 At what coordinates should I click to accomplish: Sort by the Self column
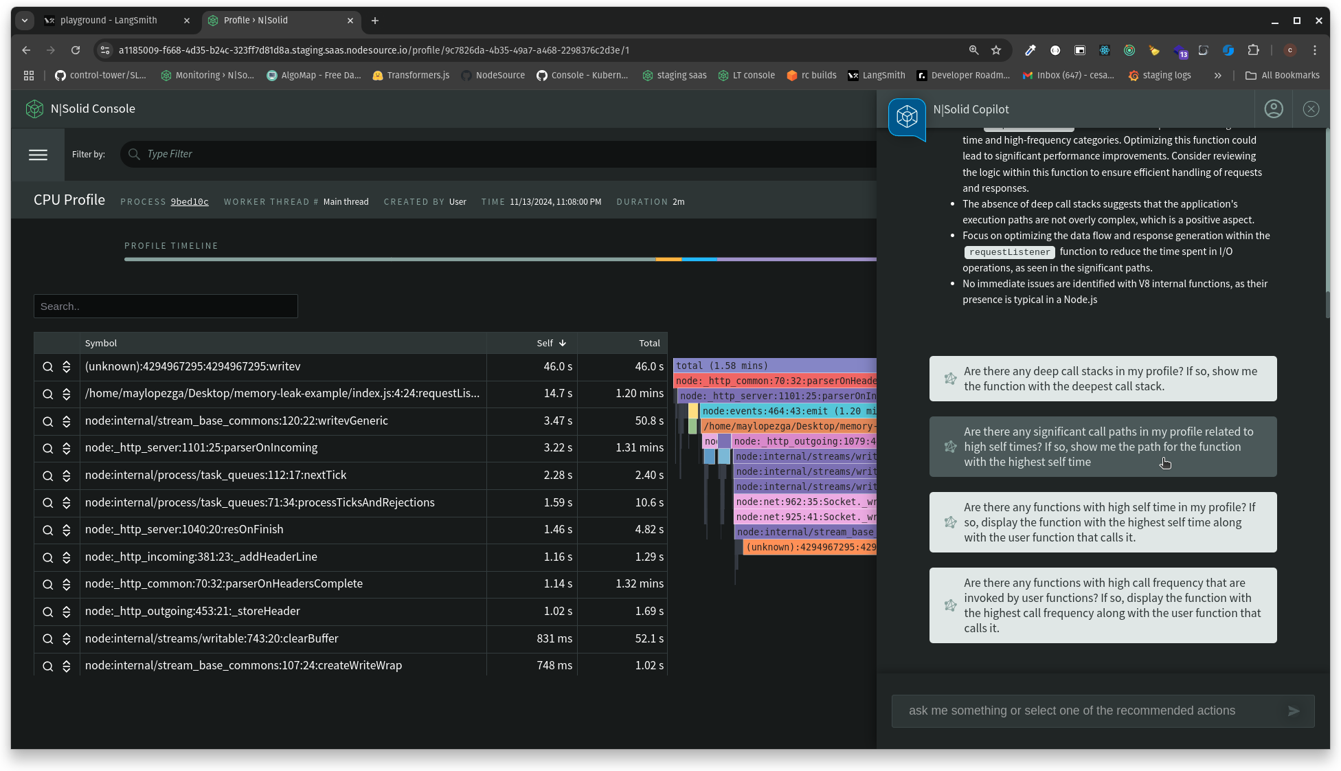551,344
